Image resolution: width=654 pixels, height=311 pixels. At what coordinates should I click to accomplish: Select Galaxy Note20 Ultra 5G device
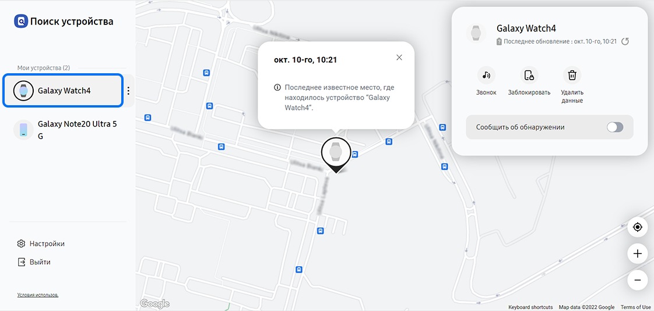tap(68, 130)
